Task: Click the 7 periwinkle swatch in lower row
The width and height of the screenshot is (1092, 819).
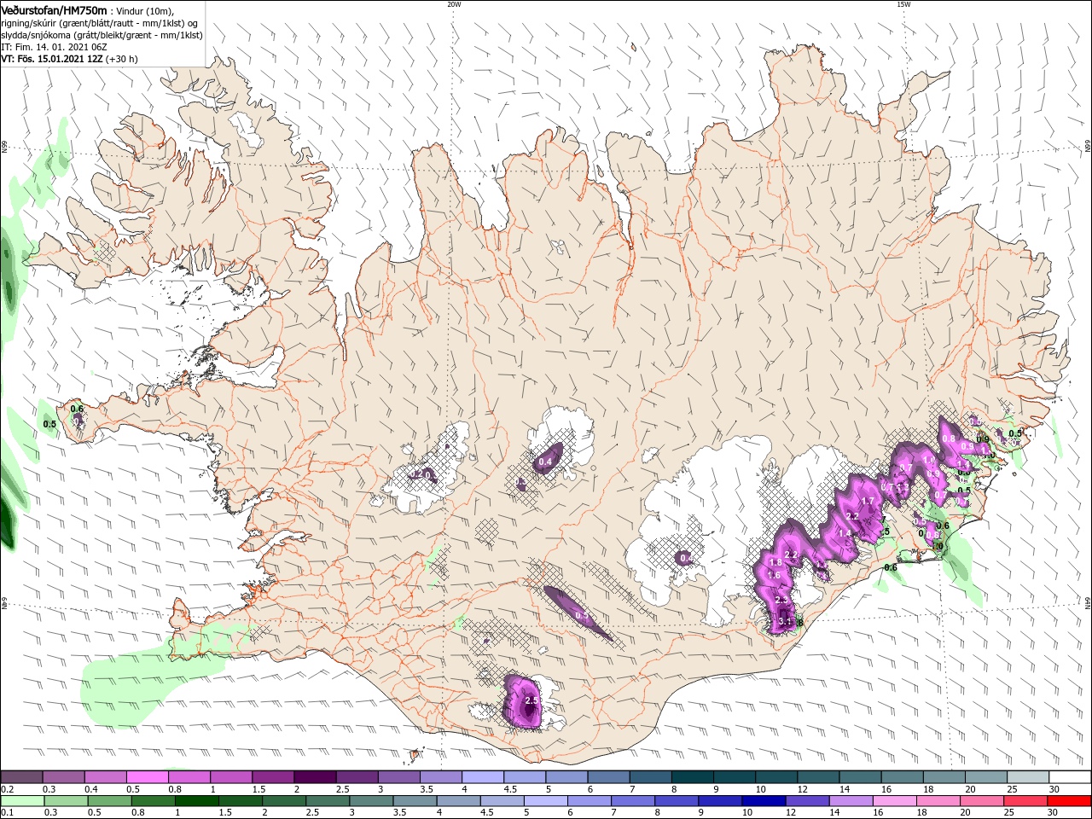Action: [x=633, y=800]
